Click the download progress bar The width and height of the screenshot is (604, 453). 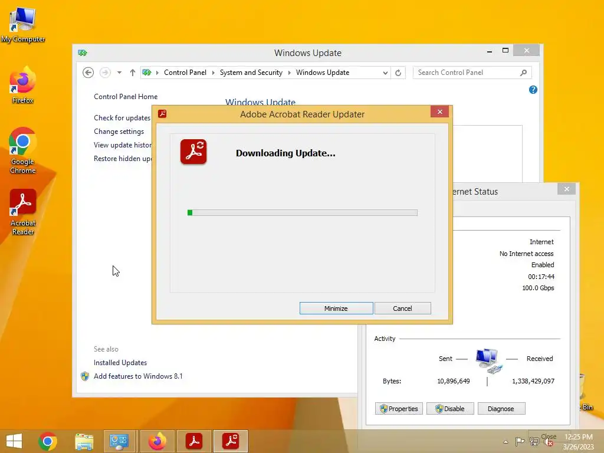tap(303, 212)
